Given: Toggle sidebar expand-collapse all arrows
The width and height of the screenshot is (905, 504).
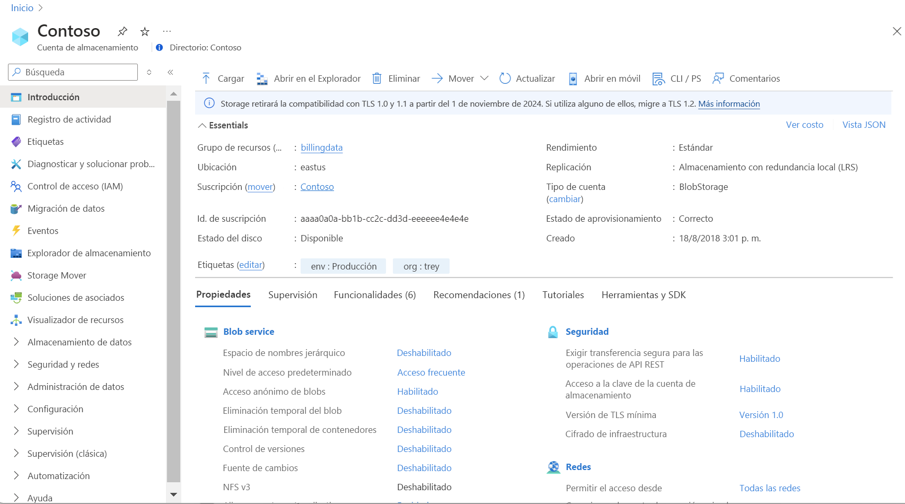Looking at the screenshot, I should click(x=149, y=72).
